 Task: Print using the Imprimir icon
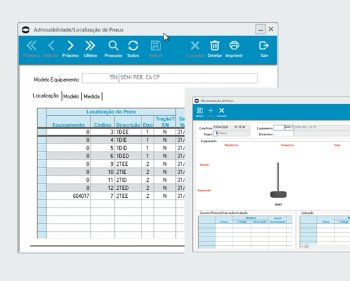[234, 49]
